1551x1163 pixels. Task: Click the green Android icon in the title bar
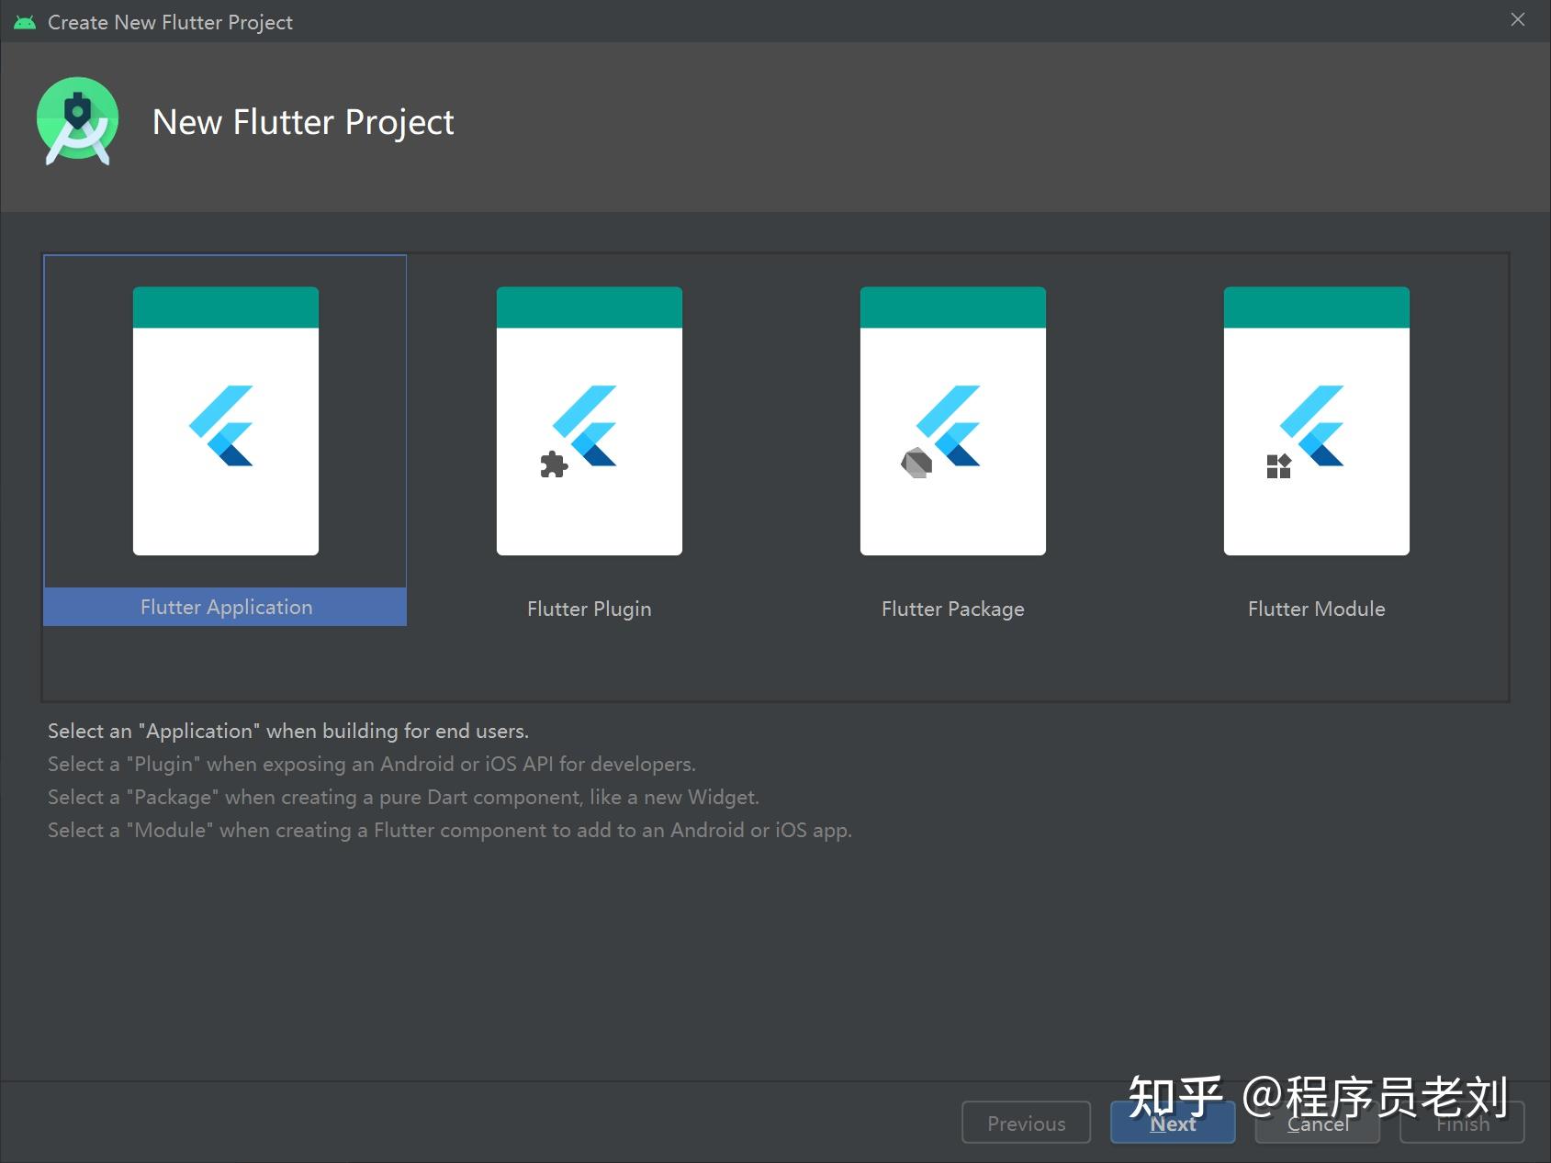point(25,20)
